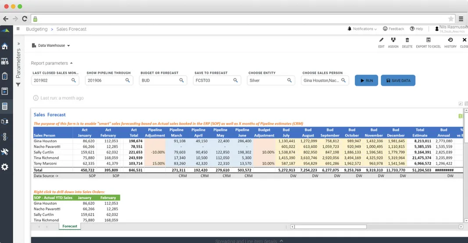The image size is (468, 243).
Task: Select Sally Curtlin's -10.00% pipeline adjustment cell
Action: coord(155,152)
